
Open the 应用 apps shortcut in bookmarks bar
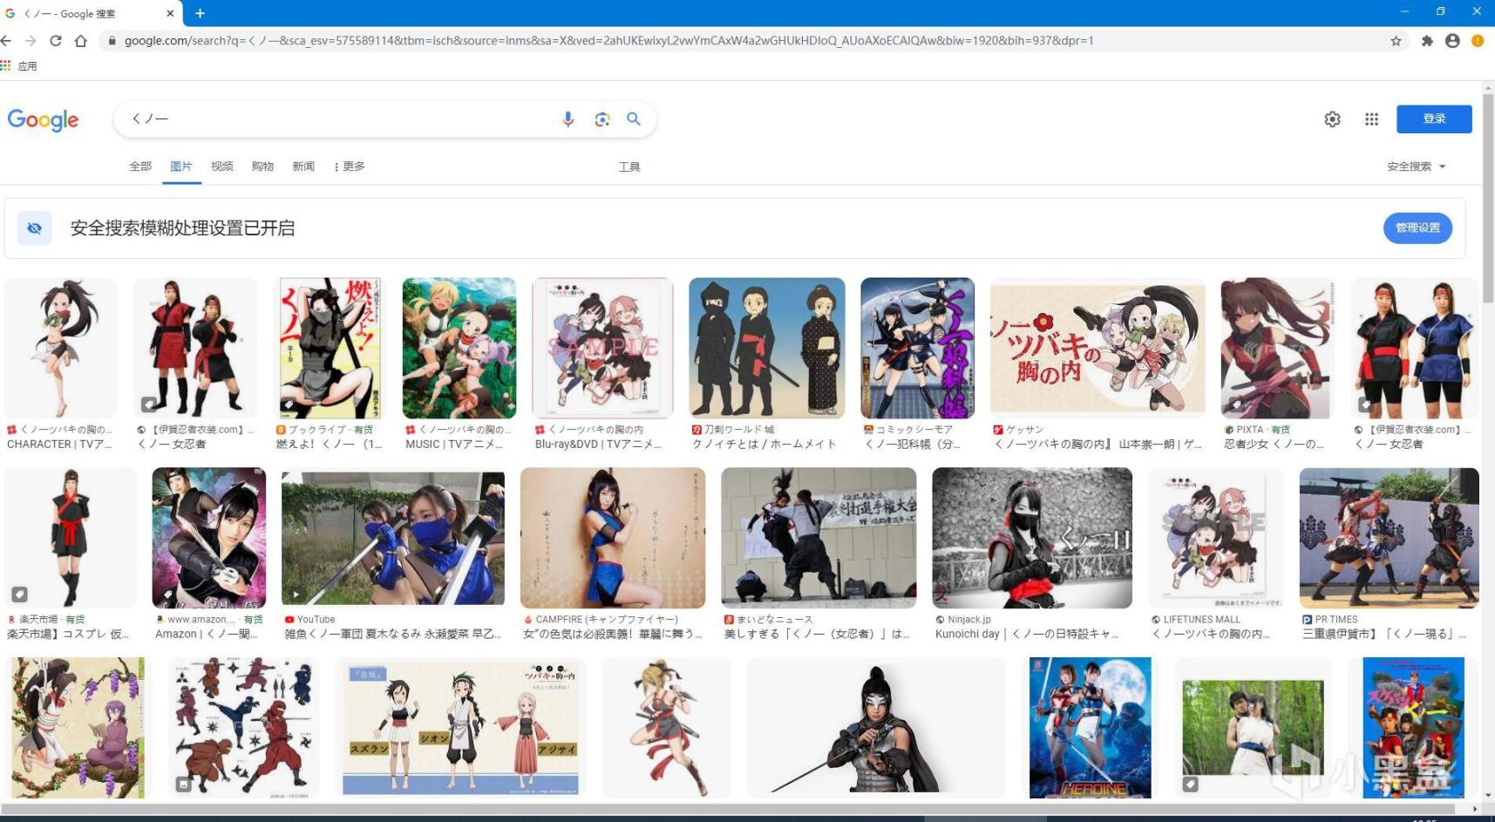tap(19, 66)
